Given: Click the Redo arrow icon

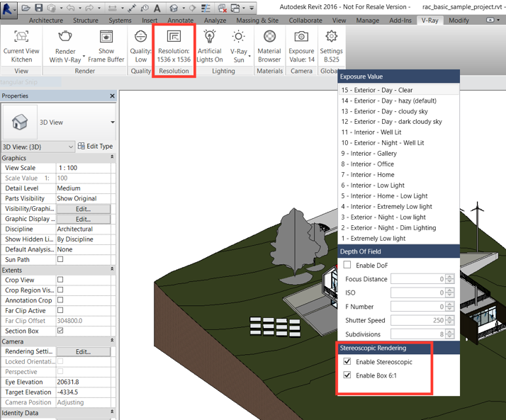Looking at the screenshot, I should pyautogui.click(x=89, y=8).
